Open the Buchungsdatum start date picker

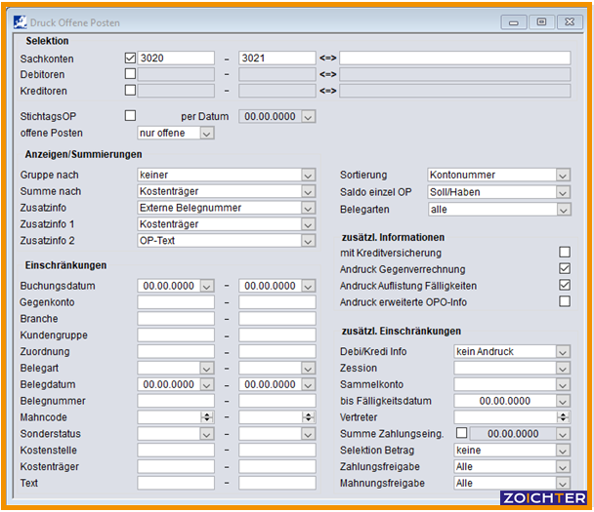point(206,286)
